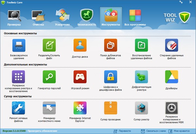Switch to Проверка tab

[x=14, y=18]
